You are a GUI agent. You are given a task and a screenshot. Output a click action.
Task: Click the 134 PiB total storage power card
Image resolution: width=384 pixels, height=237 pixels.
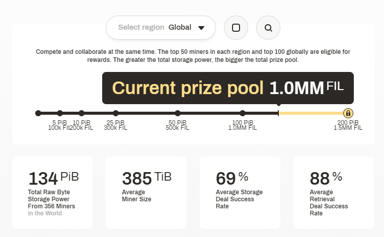pos(52,193)
